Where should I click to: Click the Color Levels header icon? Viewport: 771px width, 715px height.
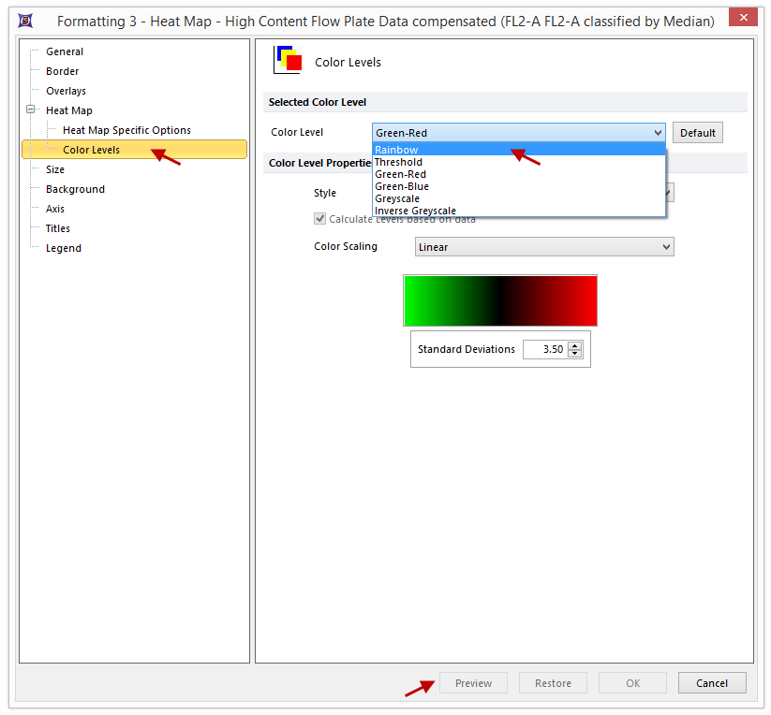288,61
